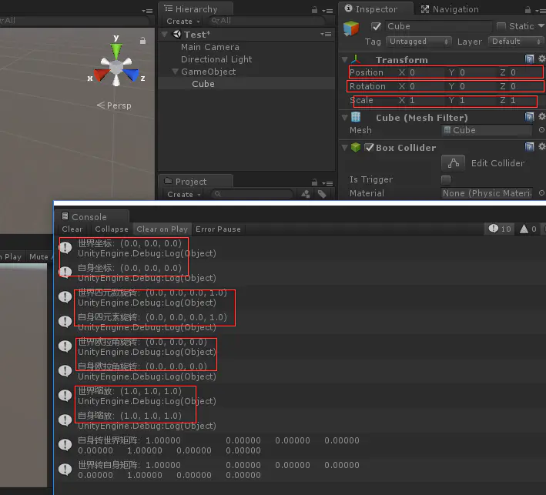The width and height of the screenshot is (546, 495).
Task: Click the Cube object type icon in Inspector
Action: click(x=351, y=28)
